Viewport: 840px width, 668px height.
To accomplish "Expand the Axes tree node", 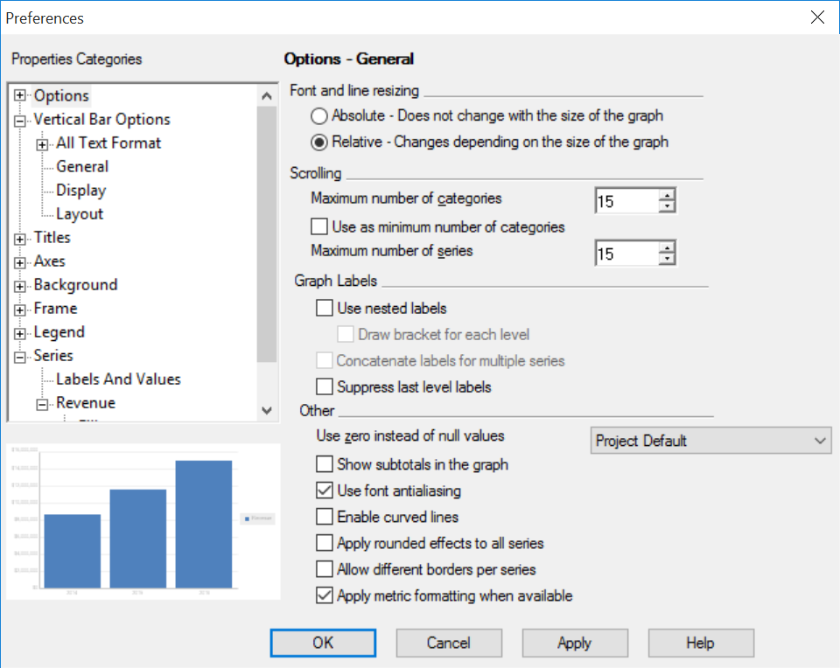I will (x=18, y=261).
